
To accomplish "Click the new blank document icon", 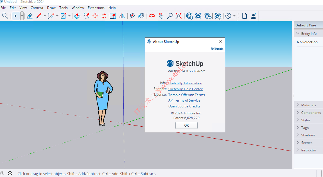I will [x=244, y=16].
